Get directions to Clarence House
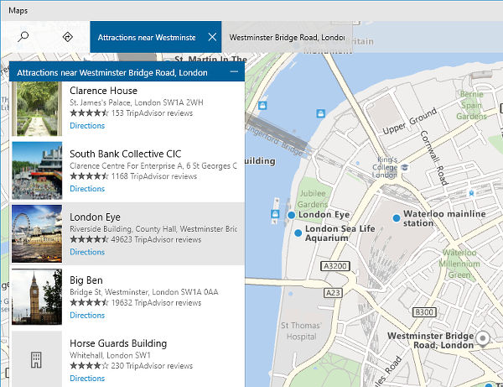The width and height of the screenshot is (503, 387). 87,126
